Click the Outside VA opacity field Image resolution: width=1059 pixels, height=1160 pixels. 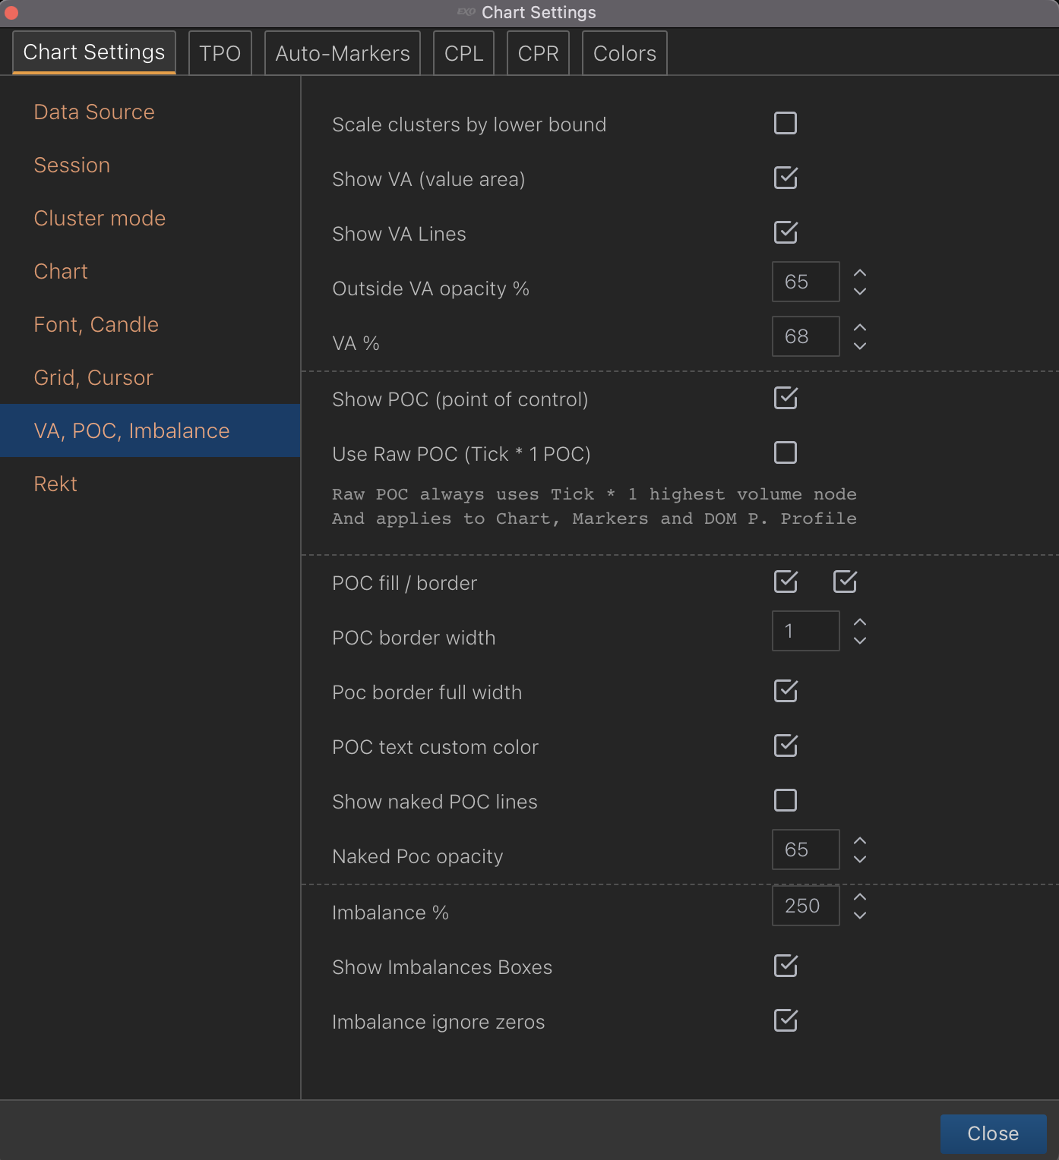coord(806,282)
